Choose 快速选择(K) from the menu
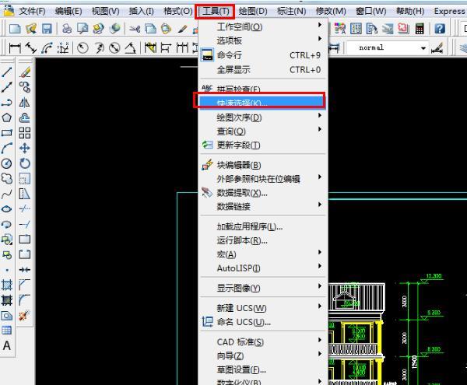 coord(262,103)
